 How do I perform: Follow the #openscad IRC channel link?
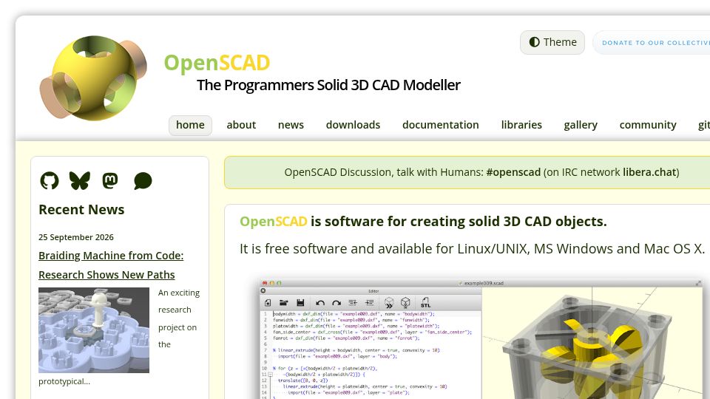coord(513,172)
